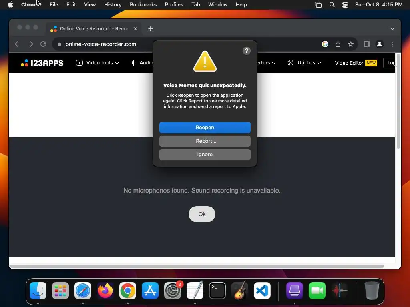Click Ok under the no microphones message
Image resolution: width=410 pixels, height=307 pixels.
tap(202, 214)
